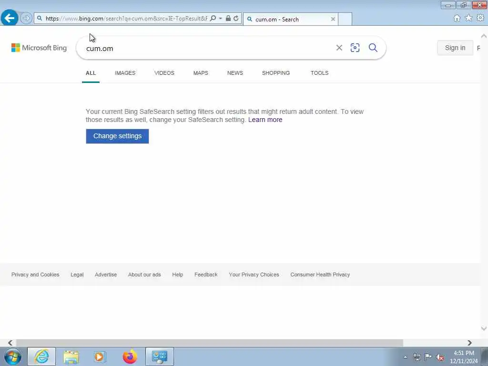Show hidden system tray icons arrow
This screenshot has width=488, height=366.
[x=405, y=357]
